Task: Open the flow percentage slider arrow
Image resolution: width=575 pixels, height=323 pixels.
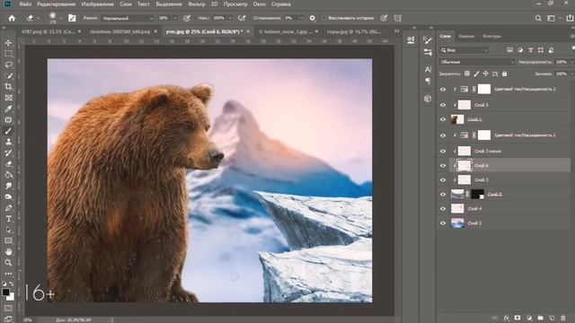Action: (x=230, y=18)
